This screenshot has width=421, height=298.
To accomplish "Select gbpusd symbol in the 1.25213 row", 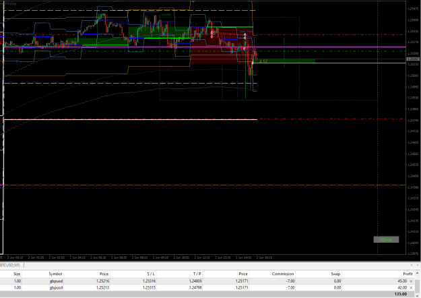I will [x=56, y=287].
